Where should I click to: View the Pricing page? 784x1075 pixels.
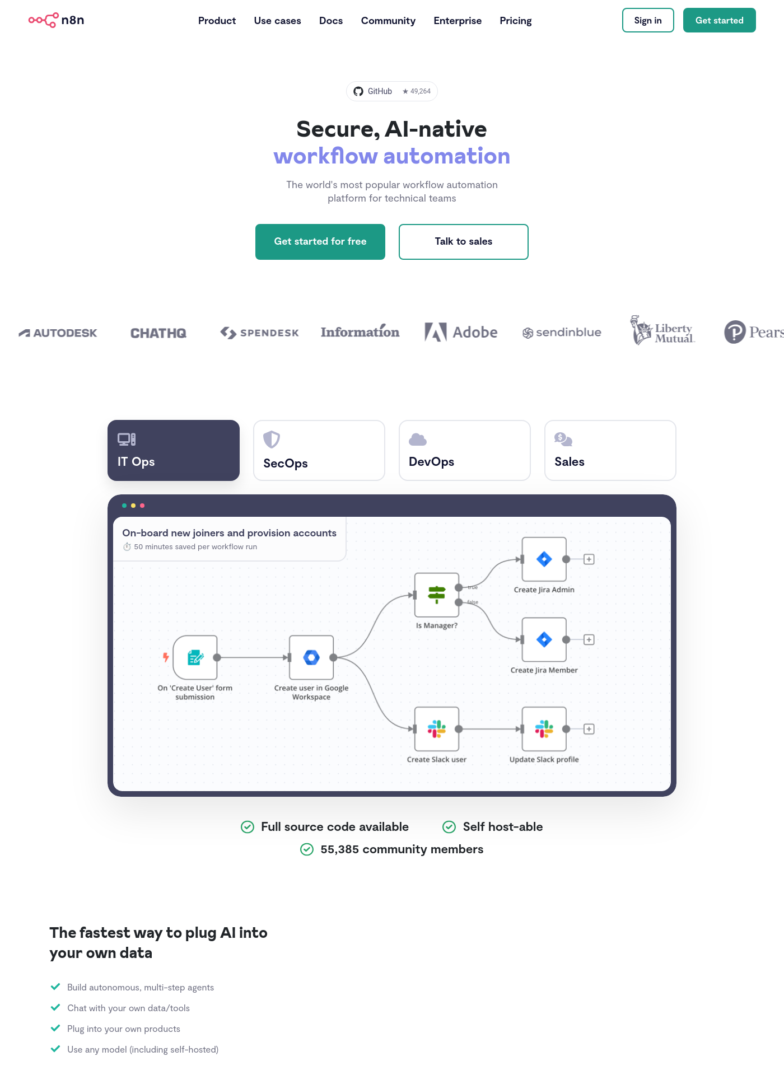pyautogui.click(x=516, y=21)
